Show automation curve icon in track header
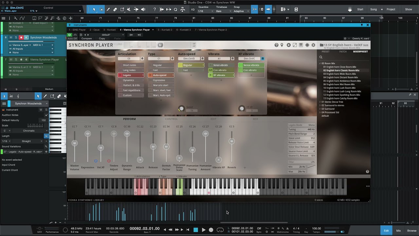The image size is (419, 236). click(22, 18)
